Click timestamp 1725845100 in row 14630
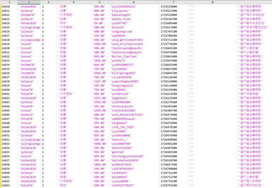 [169, 48]
